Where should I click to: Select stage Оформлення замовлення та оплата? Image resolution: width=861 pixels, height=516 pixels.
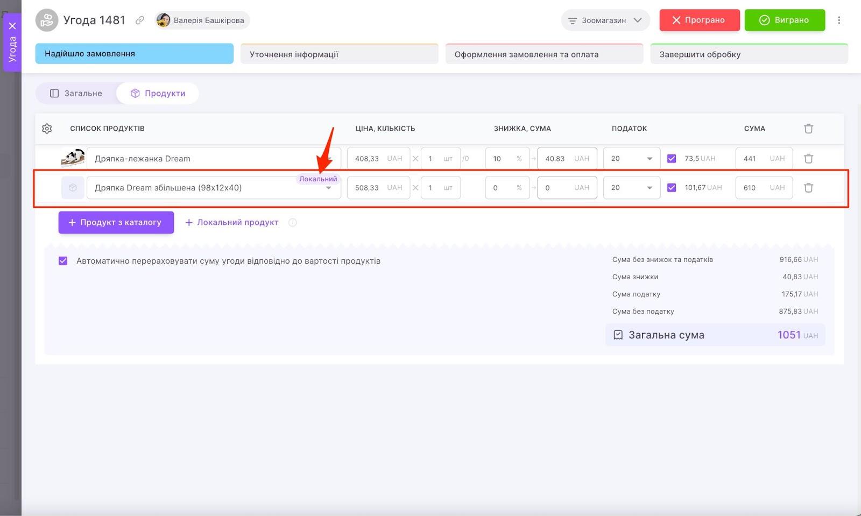[545, 54]
